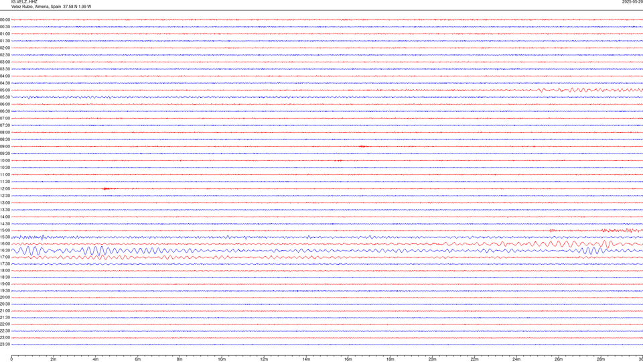Select the 07:30 row label
This screenshot has width=643, height=362.
5,125
